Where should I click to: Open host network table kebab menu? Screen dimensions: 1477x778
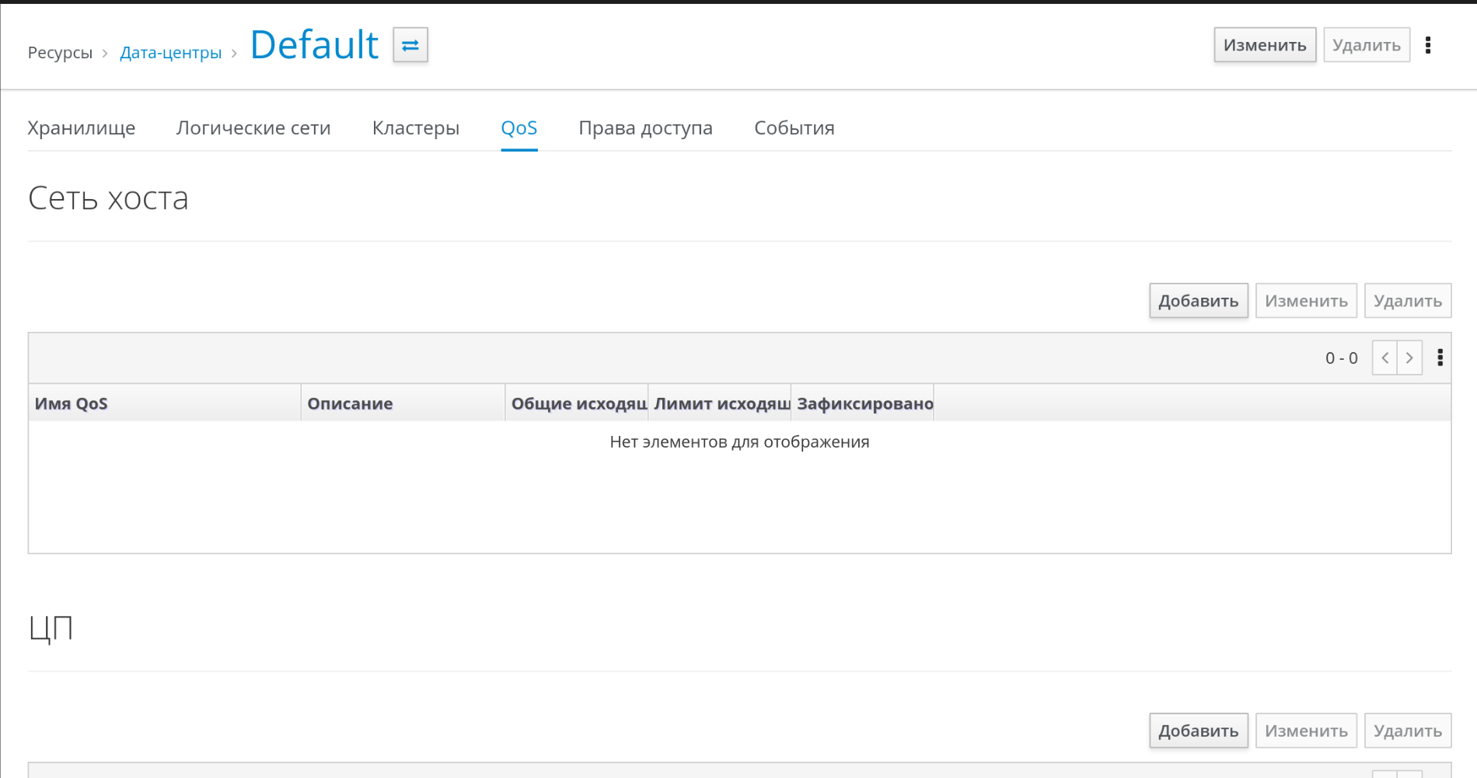pyautogui.click(x=1440, y=358)
